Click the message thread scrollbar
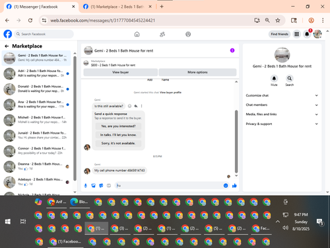 (x=236, y=142)
